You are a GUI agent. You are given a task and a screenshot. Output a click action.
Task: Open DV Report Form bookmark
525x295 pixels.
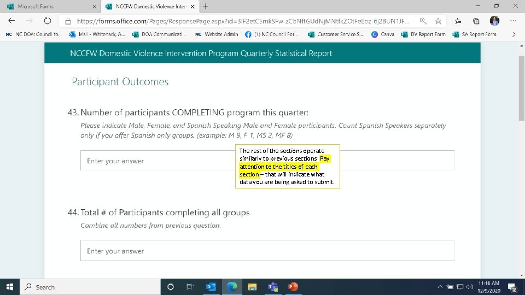423,34
